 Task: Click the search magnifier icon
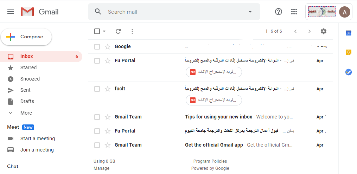click(98, 12)
